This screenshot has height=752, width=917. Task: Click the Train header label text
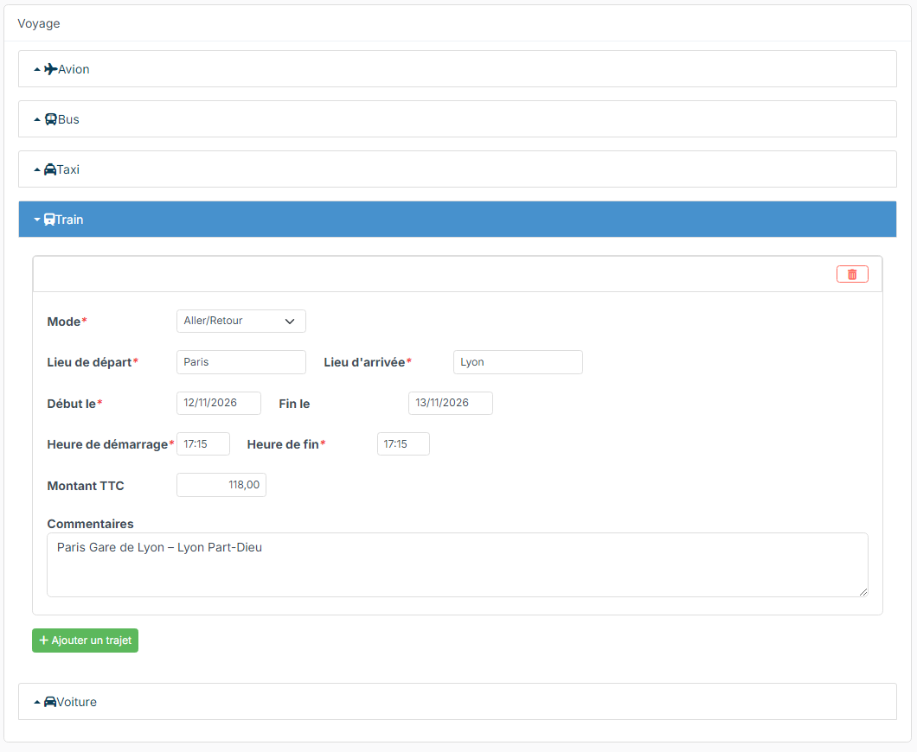coord(69,220)
